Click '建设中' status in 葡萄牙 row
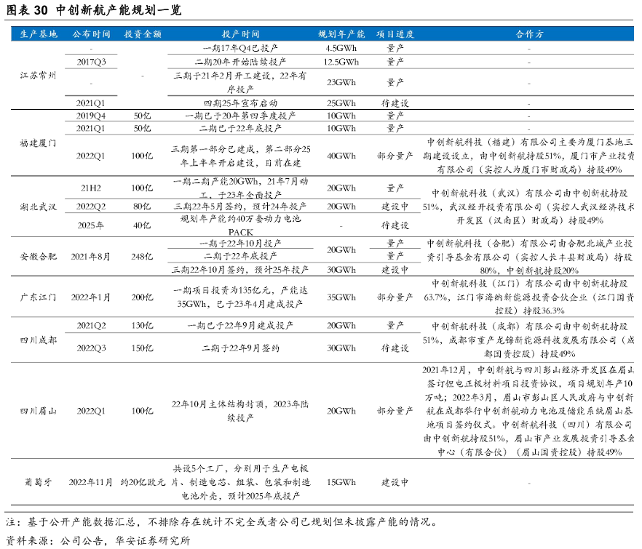 point(395,482)
